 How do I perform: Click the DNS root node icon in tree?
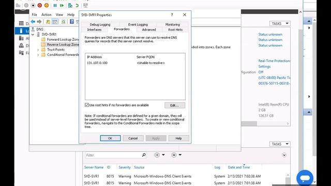pyautogui.click(x=33, y=29)
